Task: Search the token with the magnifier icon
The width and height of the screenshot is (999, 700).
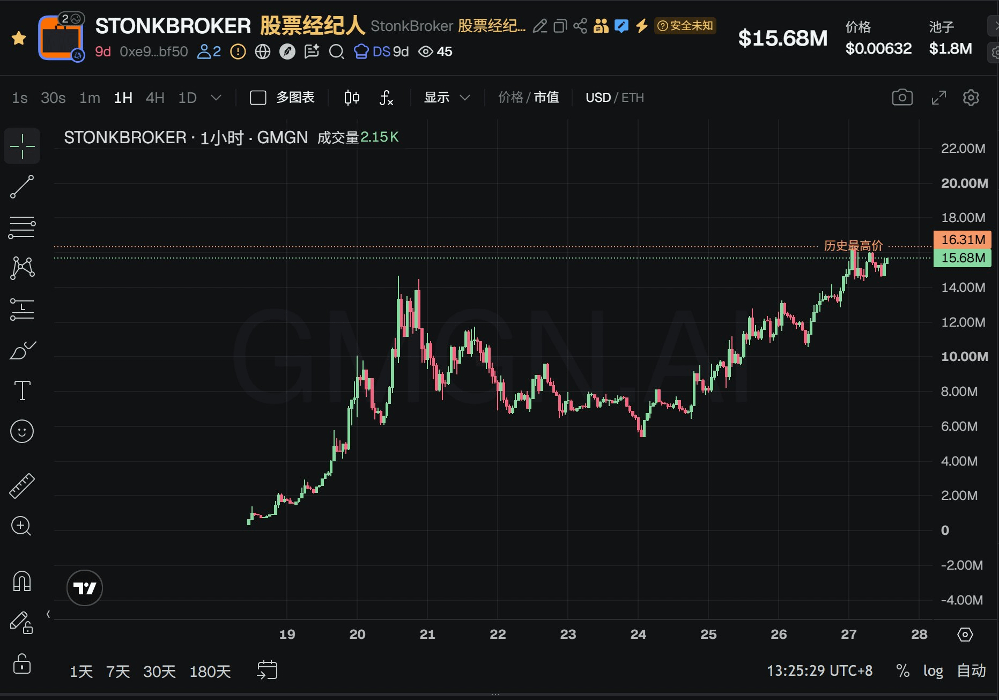Action: (336, 52)
